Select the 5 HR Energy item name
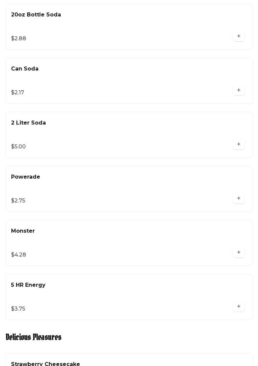This screenshot has width=258, height=366. (28, 285)
